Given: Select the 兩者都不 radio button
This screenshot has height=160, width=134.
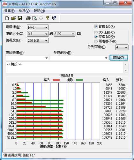Looking at the screenshot, I should [x=96, y=41].
